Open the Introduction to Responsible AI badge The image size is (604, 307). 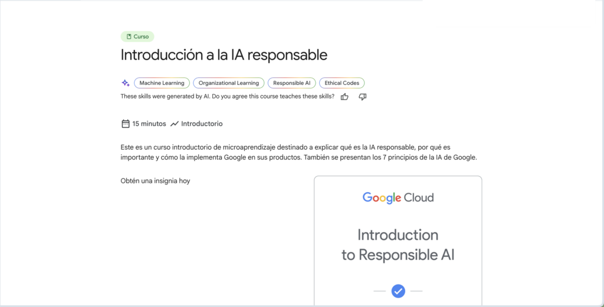[x=398, y=241]
